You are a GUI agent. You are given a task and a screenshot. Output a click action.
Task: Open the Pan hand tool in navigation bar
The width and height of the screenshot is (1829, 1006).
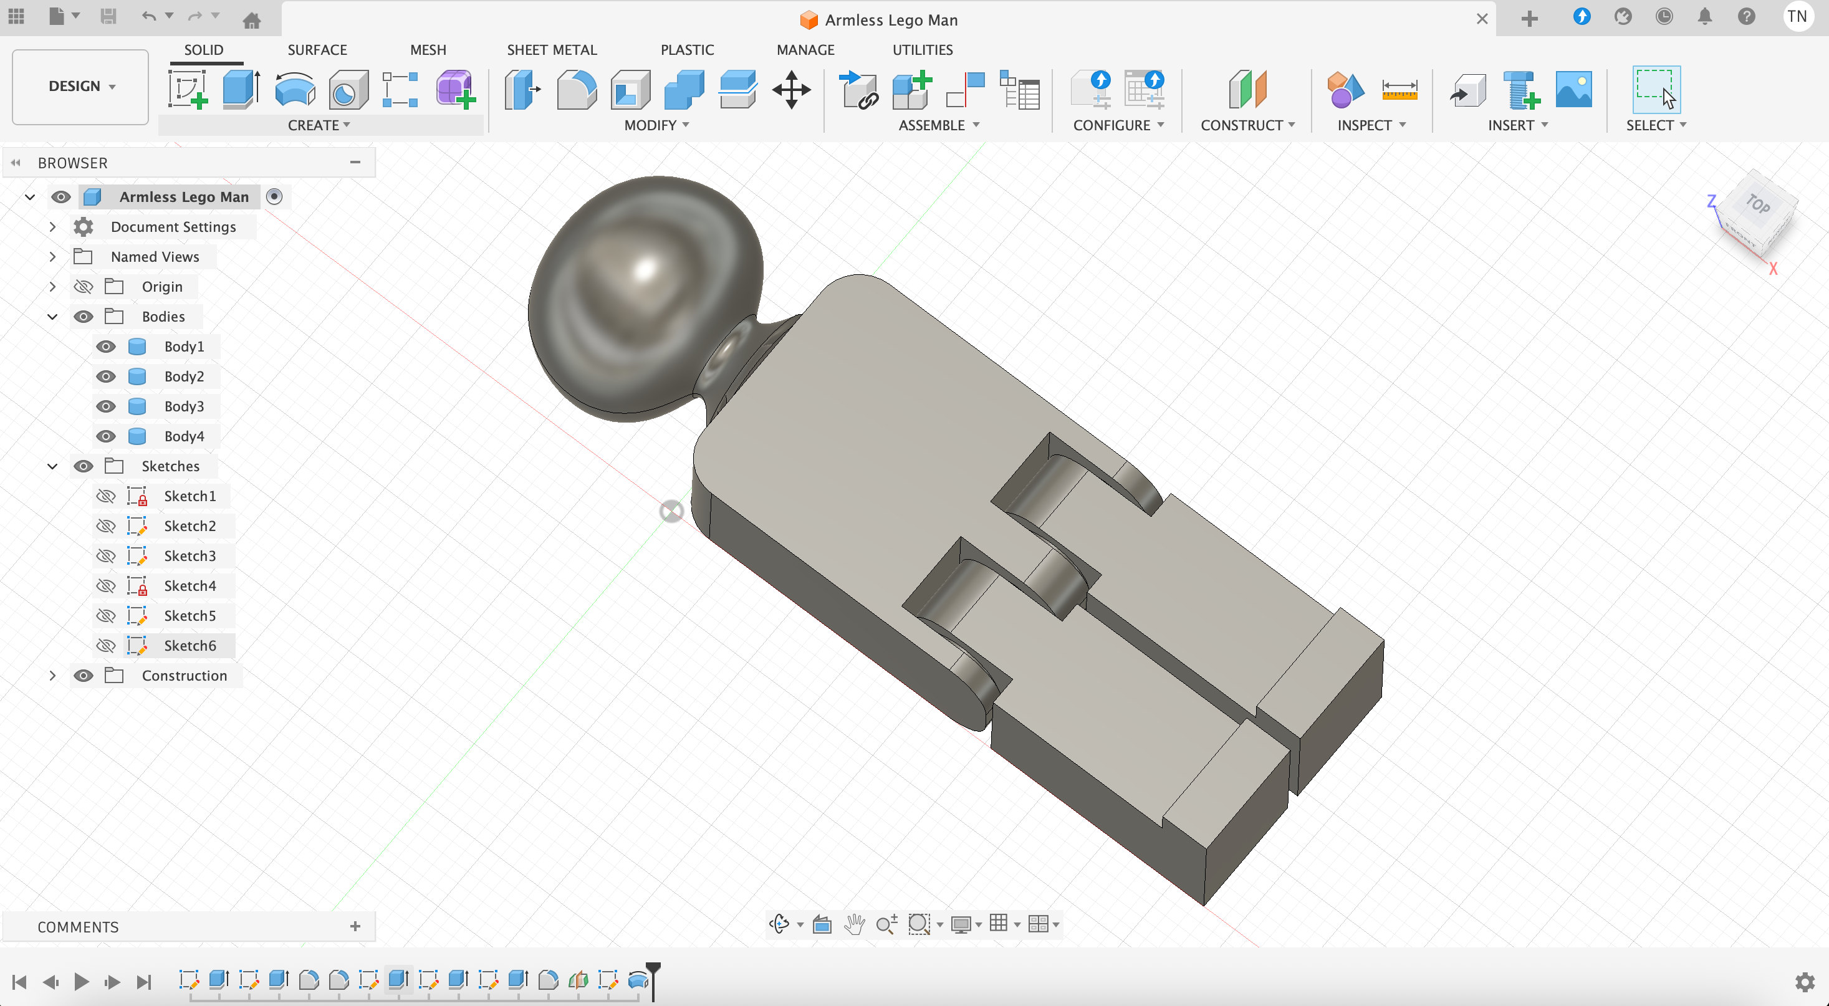coord(854,924)
